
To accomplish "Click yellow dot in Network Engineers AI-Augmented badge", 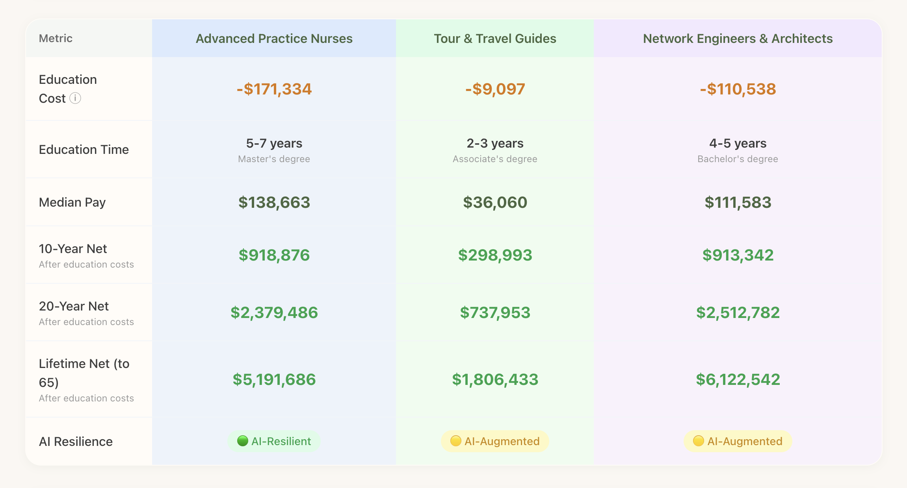I will pos(698,441).
